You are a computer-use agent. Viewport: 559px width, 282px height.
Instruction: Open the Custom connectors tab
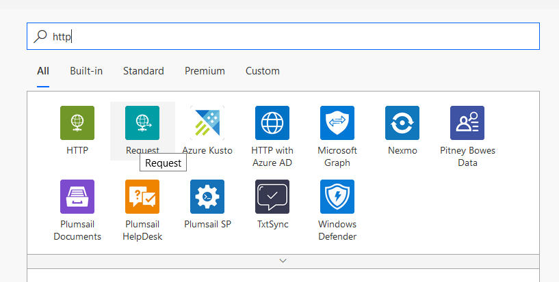[263, 71]
